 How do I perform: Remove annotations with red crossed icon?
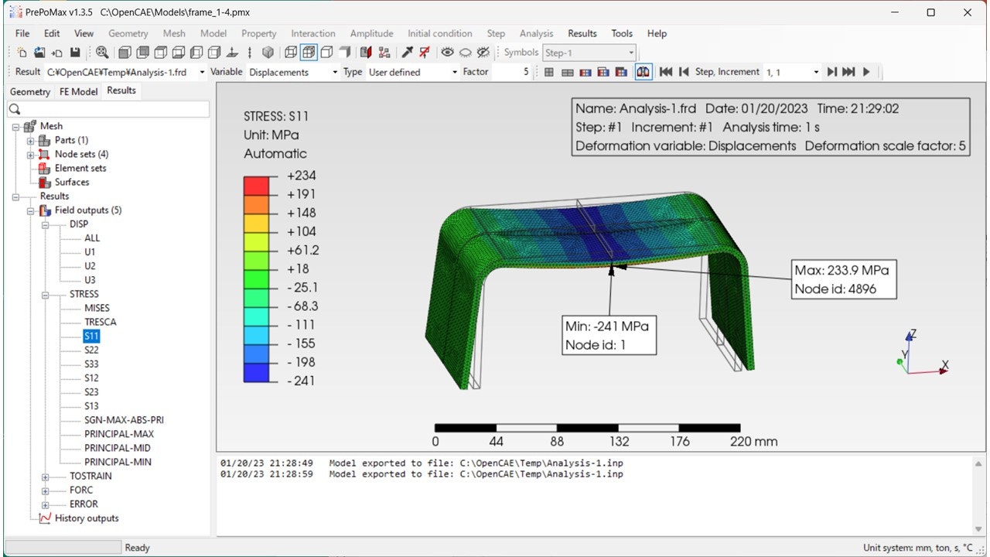[425, 53]
